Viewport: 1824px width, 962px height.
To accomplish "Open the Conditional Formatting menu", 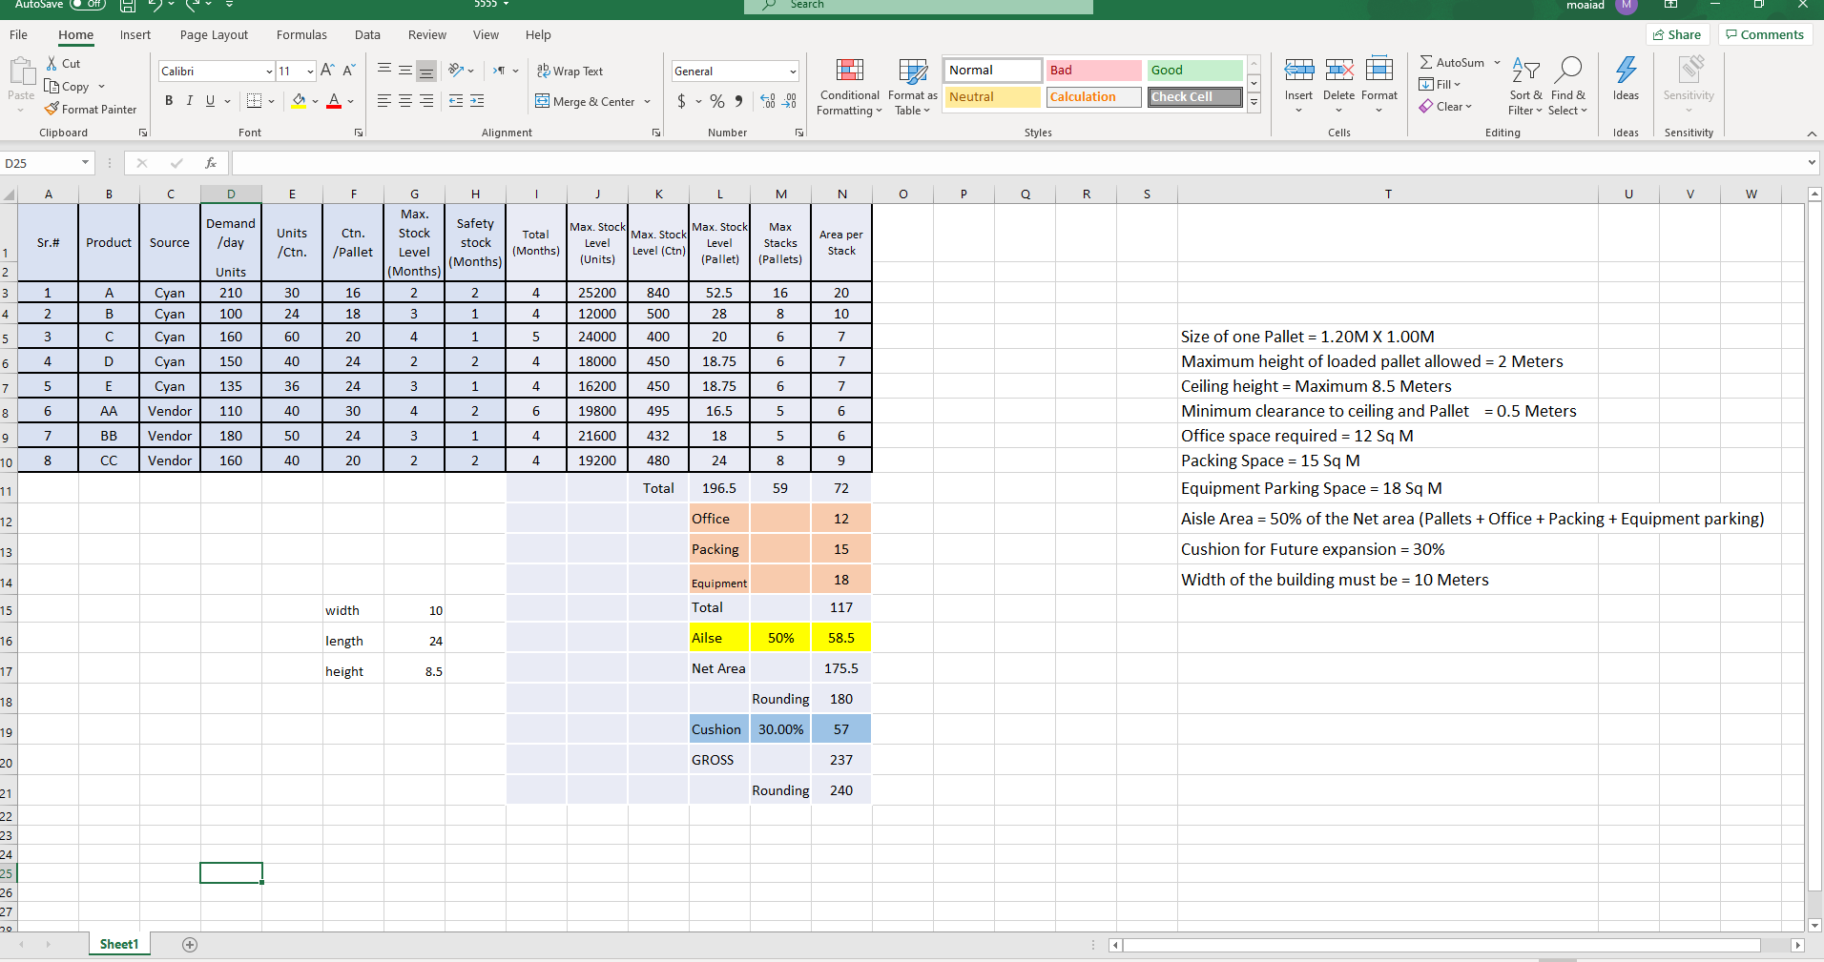I will pyautogui.click(x=847, y=86).
